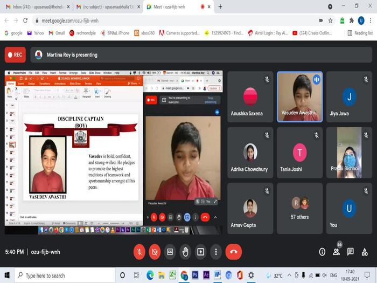Viewport: 377px width, 283px height.
Task: Open the Reading list
Action: click(360, 33)
